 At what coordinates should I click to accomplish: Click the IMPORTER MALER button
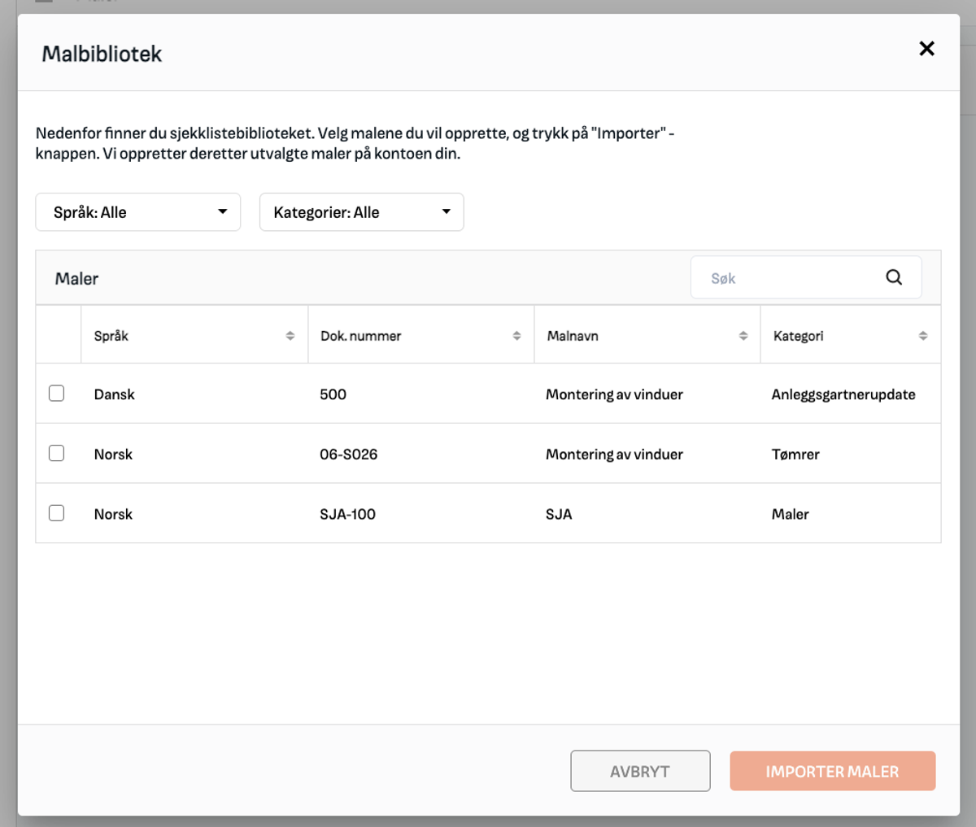click(x=832, y=770)
